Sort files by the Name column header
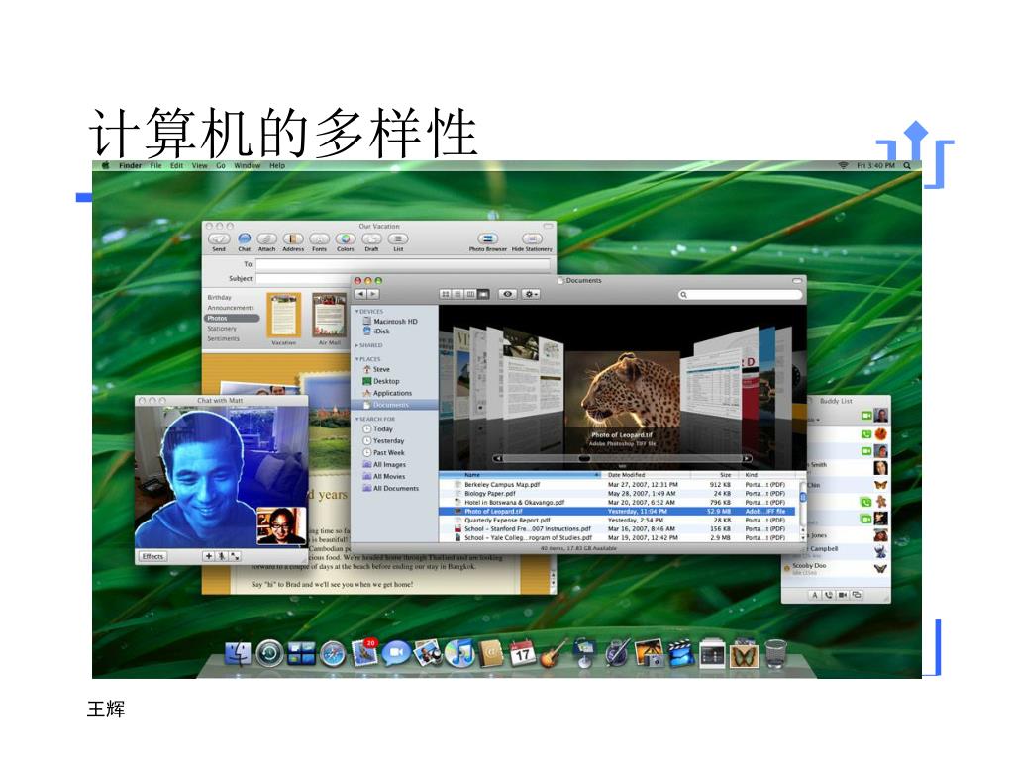This screenshot has height=760, width=1014. (x=520, y=475)
